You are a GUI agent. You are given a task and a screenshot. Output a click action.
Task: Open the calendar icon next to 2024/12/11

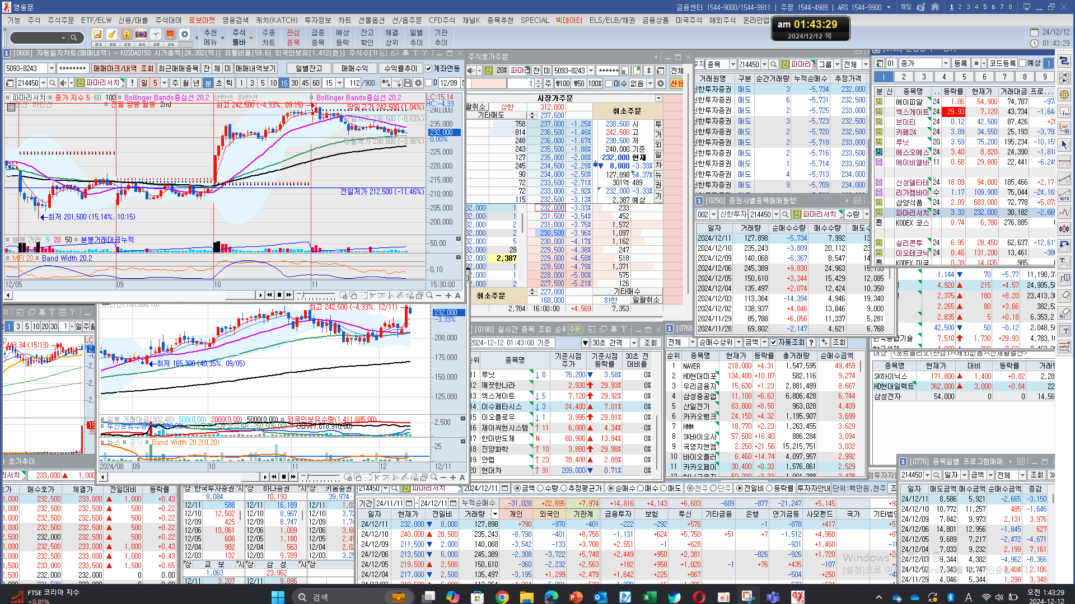click(x=505, y=488)
